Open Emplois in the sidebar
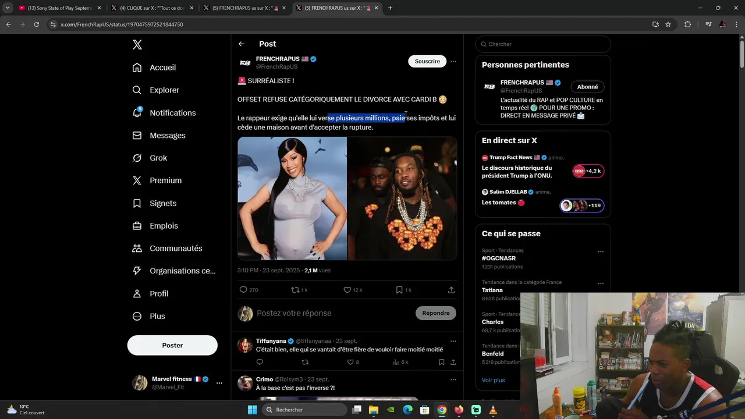 click(155, 226)
